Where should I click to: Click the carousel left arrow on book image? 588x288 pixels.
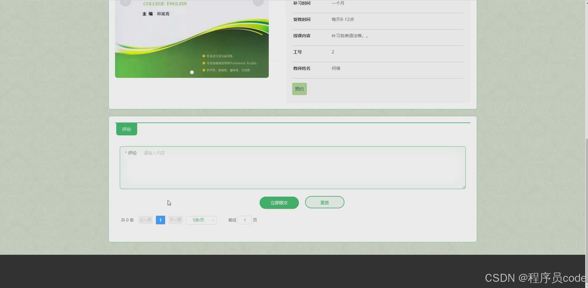click(125, 2)
